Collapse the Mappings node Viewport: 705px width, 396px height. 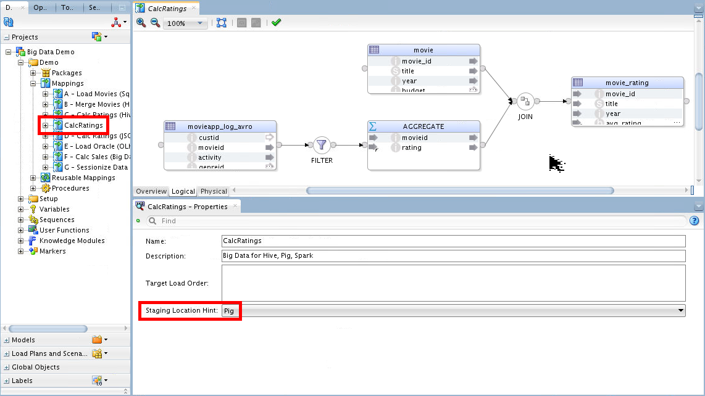33,84
